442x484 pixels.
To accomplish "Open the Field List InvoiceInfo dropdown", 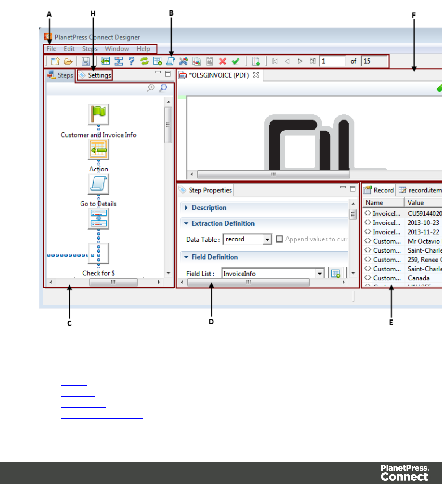I will (320, 274).
